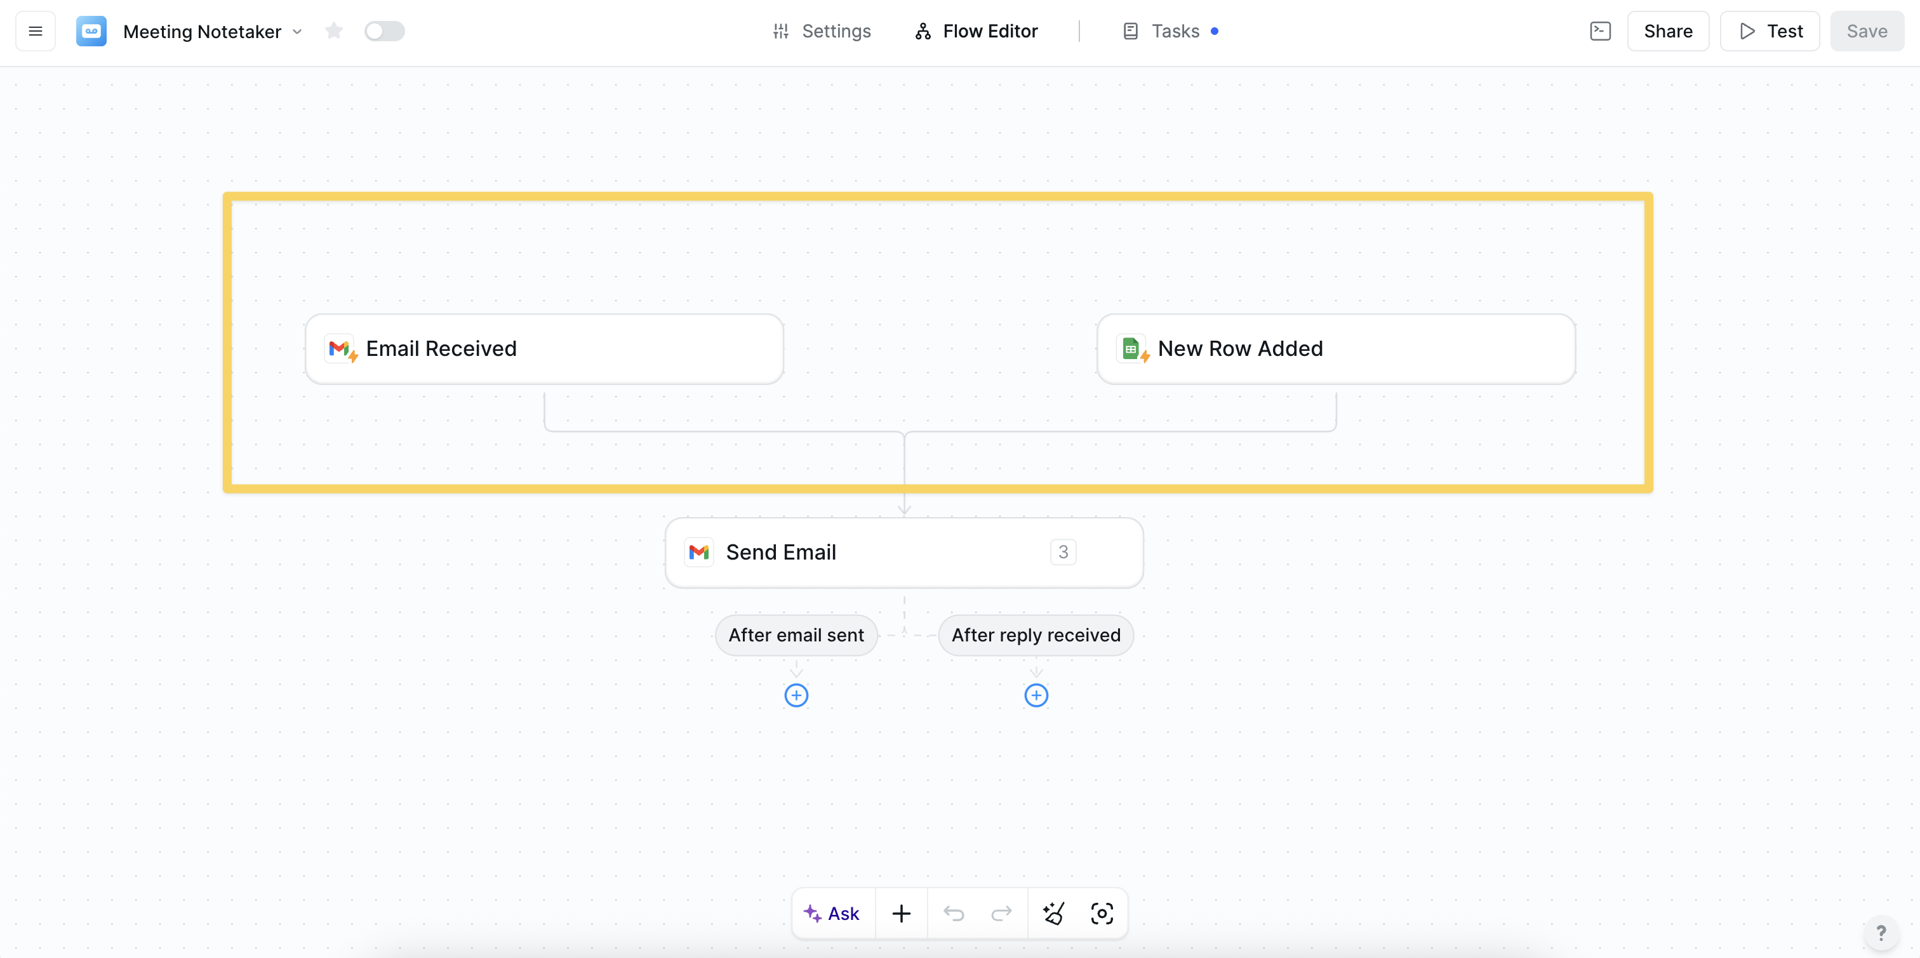Add a step after email sent branch
The height and width of the screenshot is (958, 1920).
pyautogui.click(x=796, y=694)
